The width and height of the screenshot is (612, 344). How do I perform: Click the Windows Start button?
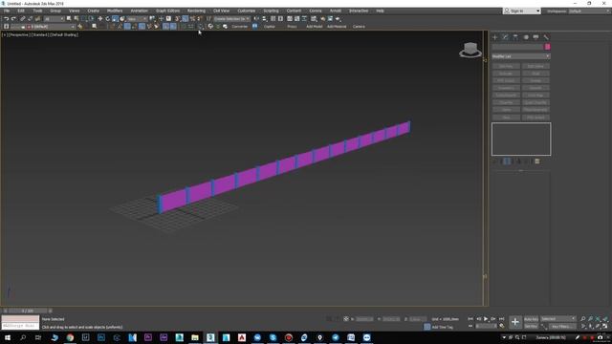tap(8, 337)
